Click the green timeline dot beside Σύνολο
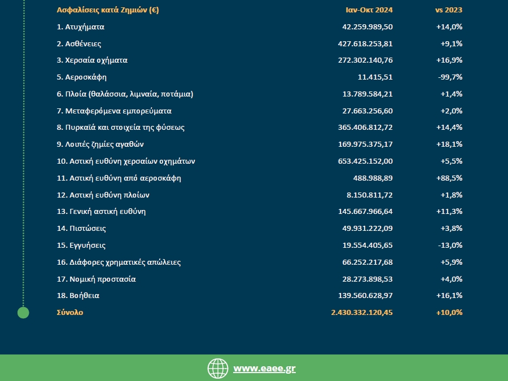508x381 pixels. pos(23,313)
